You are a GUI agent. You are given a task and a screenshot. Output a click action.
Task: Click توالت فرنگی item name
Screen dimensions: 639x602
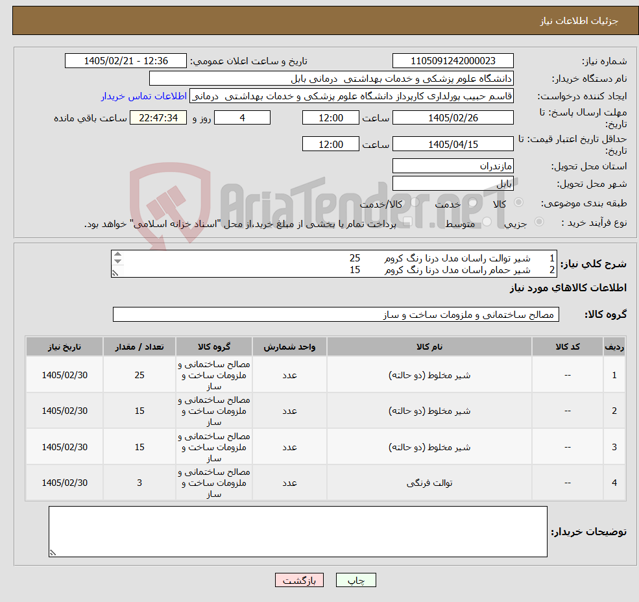point(429,483)
